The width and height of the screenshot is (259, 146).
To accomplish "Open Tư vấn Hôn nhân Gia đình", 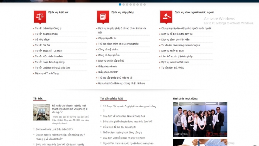I will coord(49,57).
